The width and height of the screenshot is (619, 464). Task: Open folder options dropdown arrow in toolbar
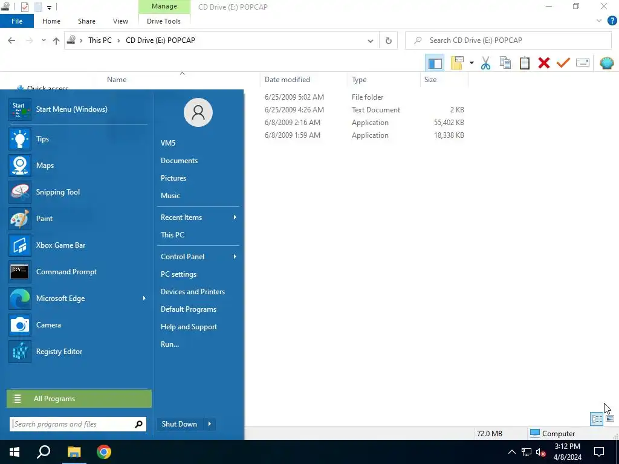(x=472, y=63)
